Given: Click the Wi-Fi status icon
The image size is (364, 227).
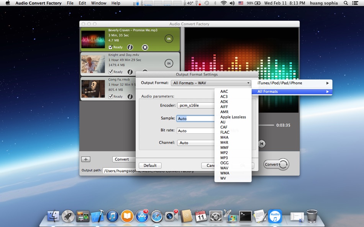Looking at the screenshot, I should click(x=223, y=3).
